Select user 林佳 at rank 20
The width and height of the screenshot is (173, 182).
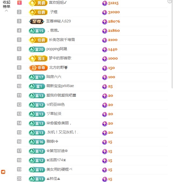coord(53,178)
